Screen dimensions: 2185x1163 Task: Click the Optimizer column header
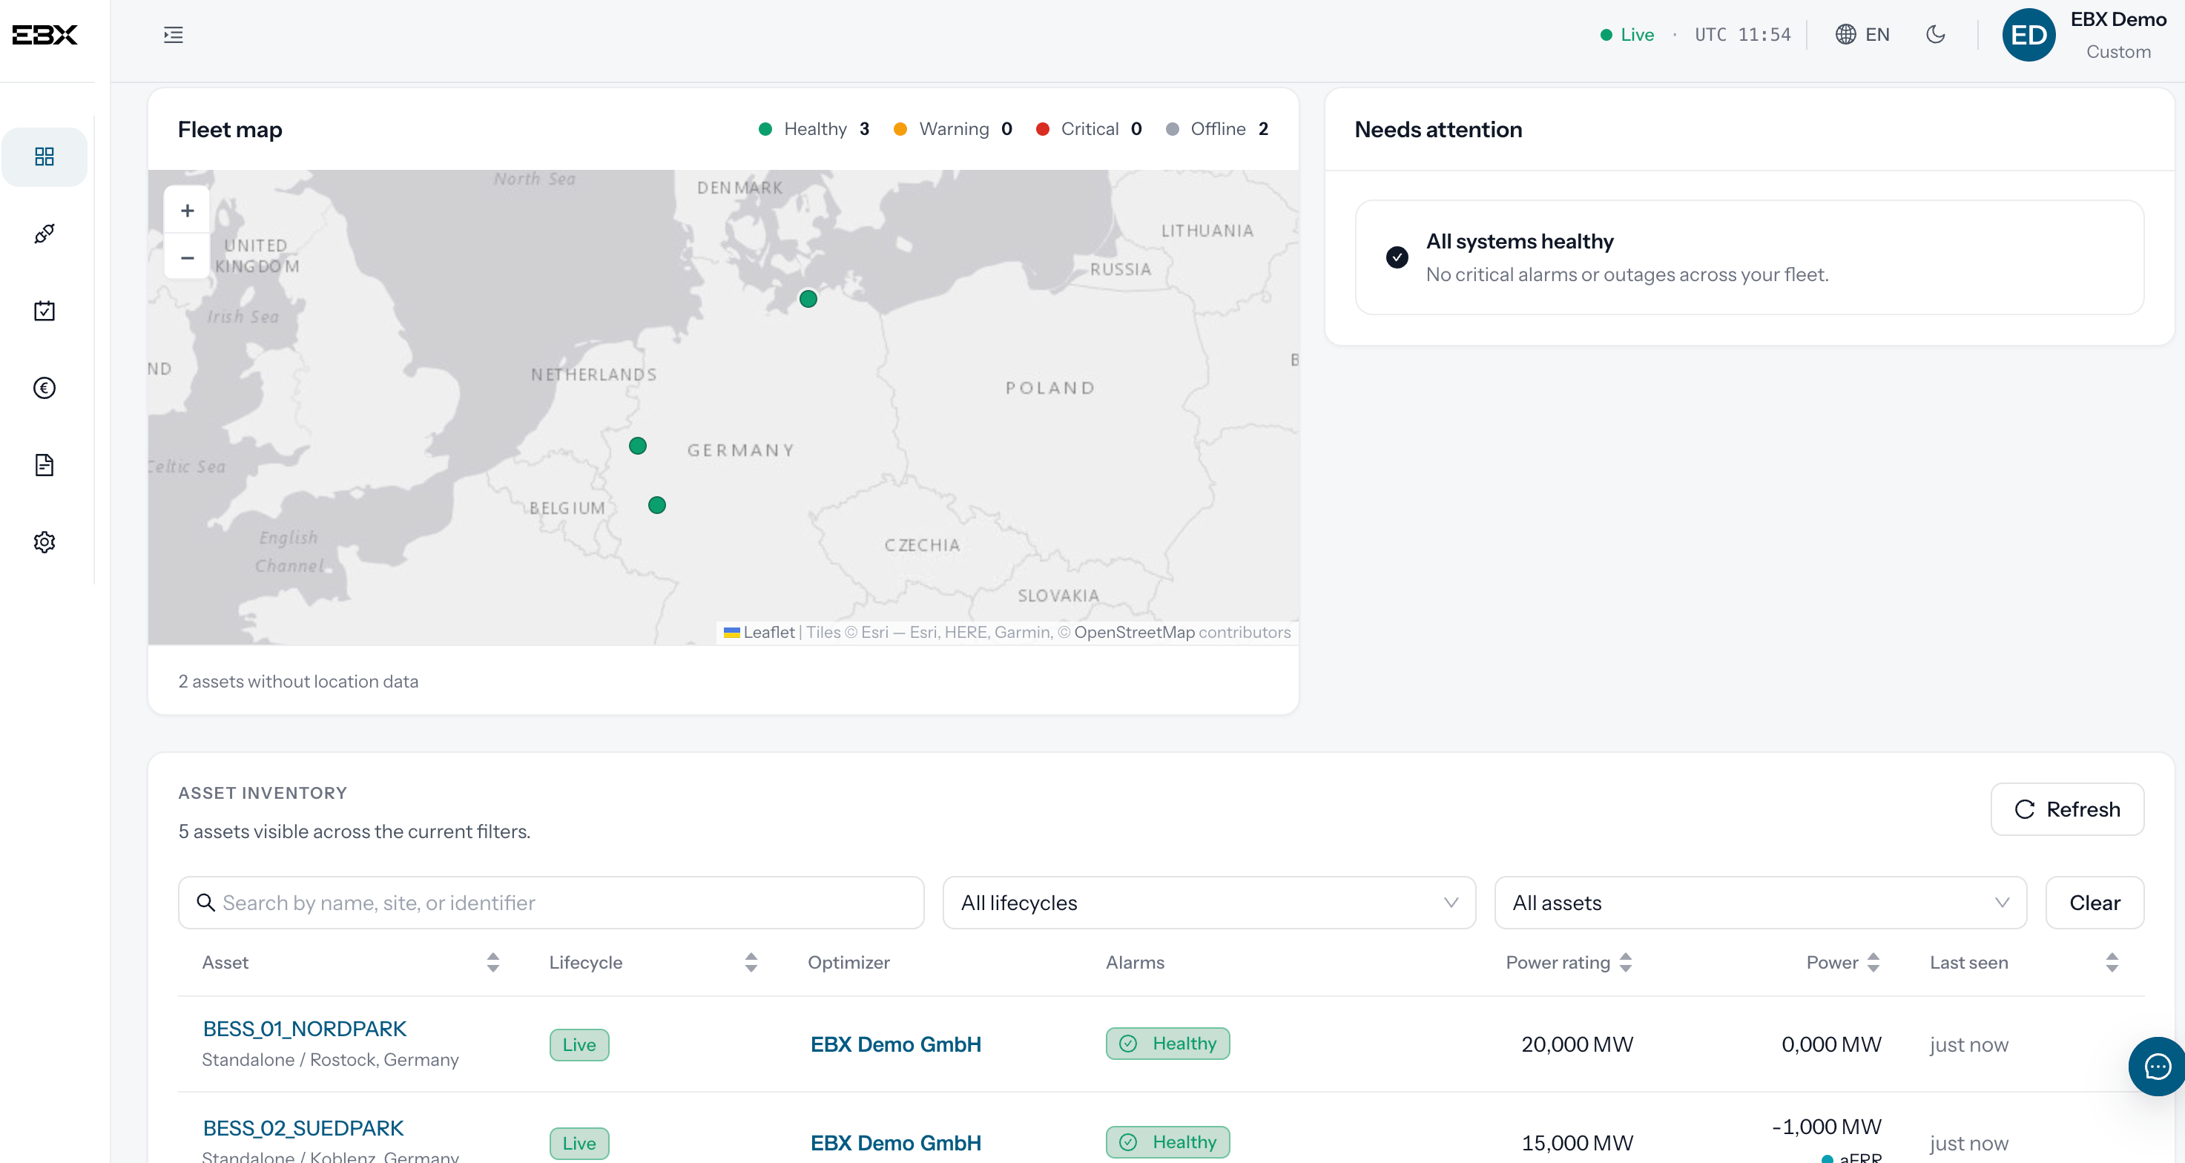tap(848, 962)
